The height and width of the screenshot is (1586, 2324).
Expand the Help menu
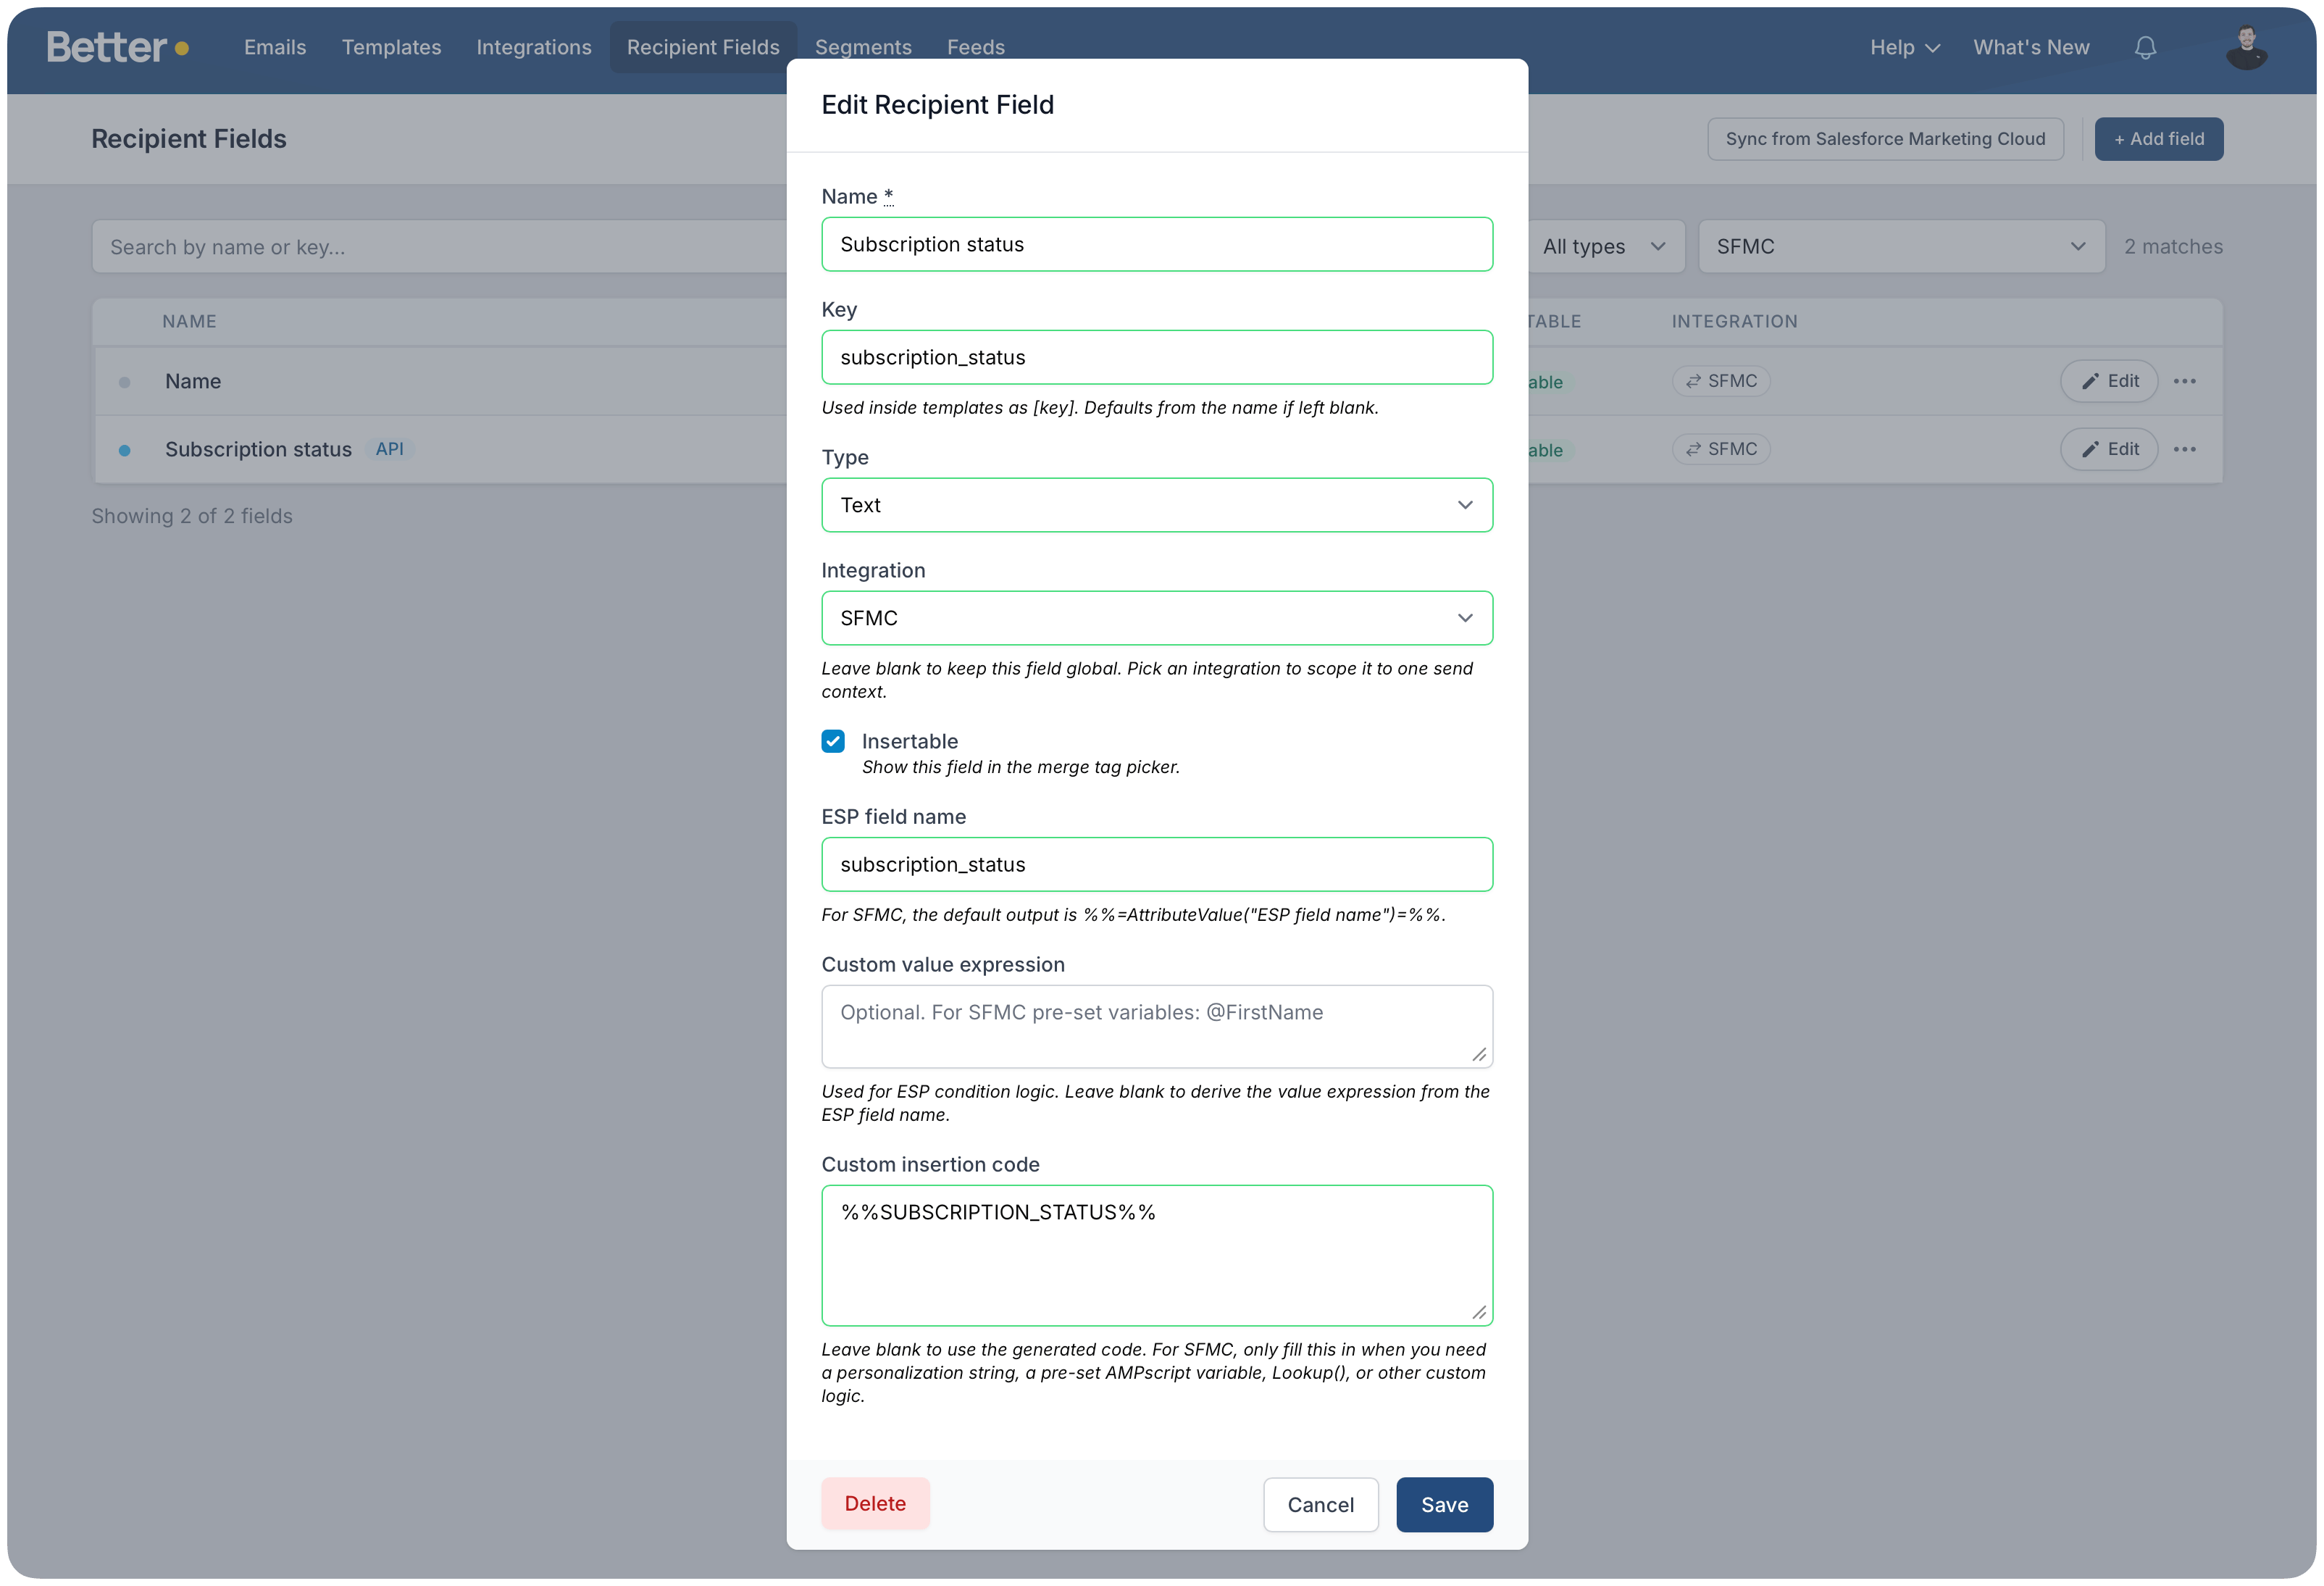[x=1905, y=47]
